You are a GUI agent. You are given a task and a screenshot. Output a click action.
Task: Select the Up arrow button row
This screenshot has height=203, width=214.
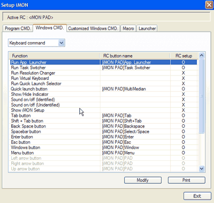[103, 169]
